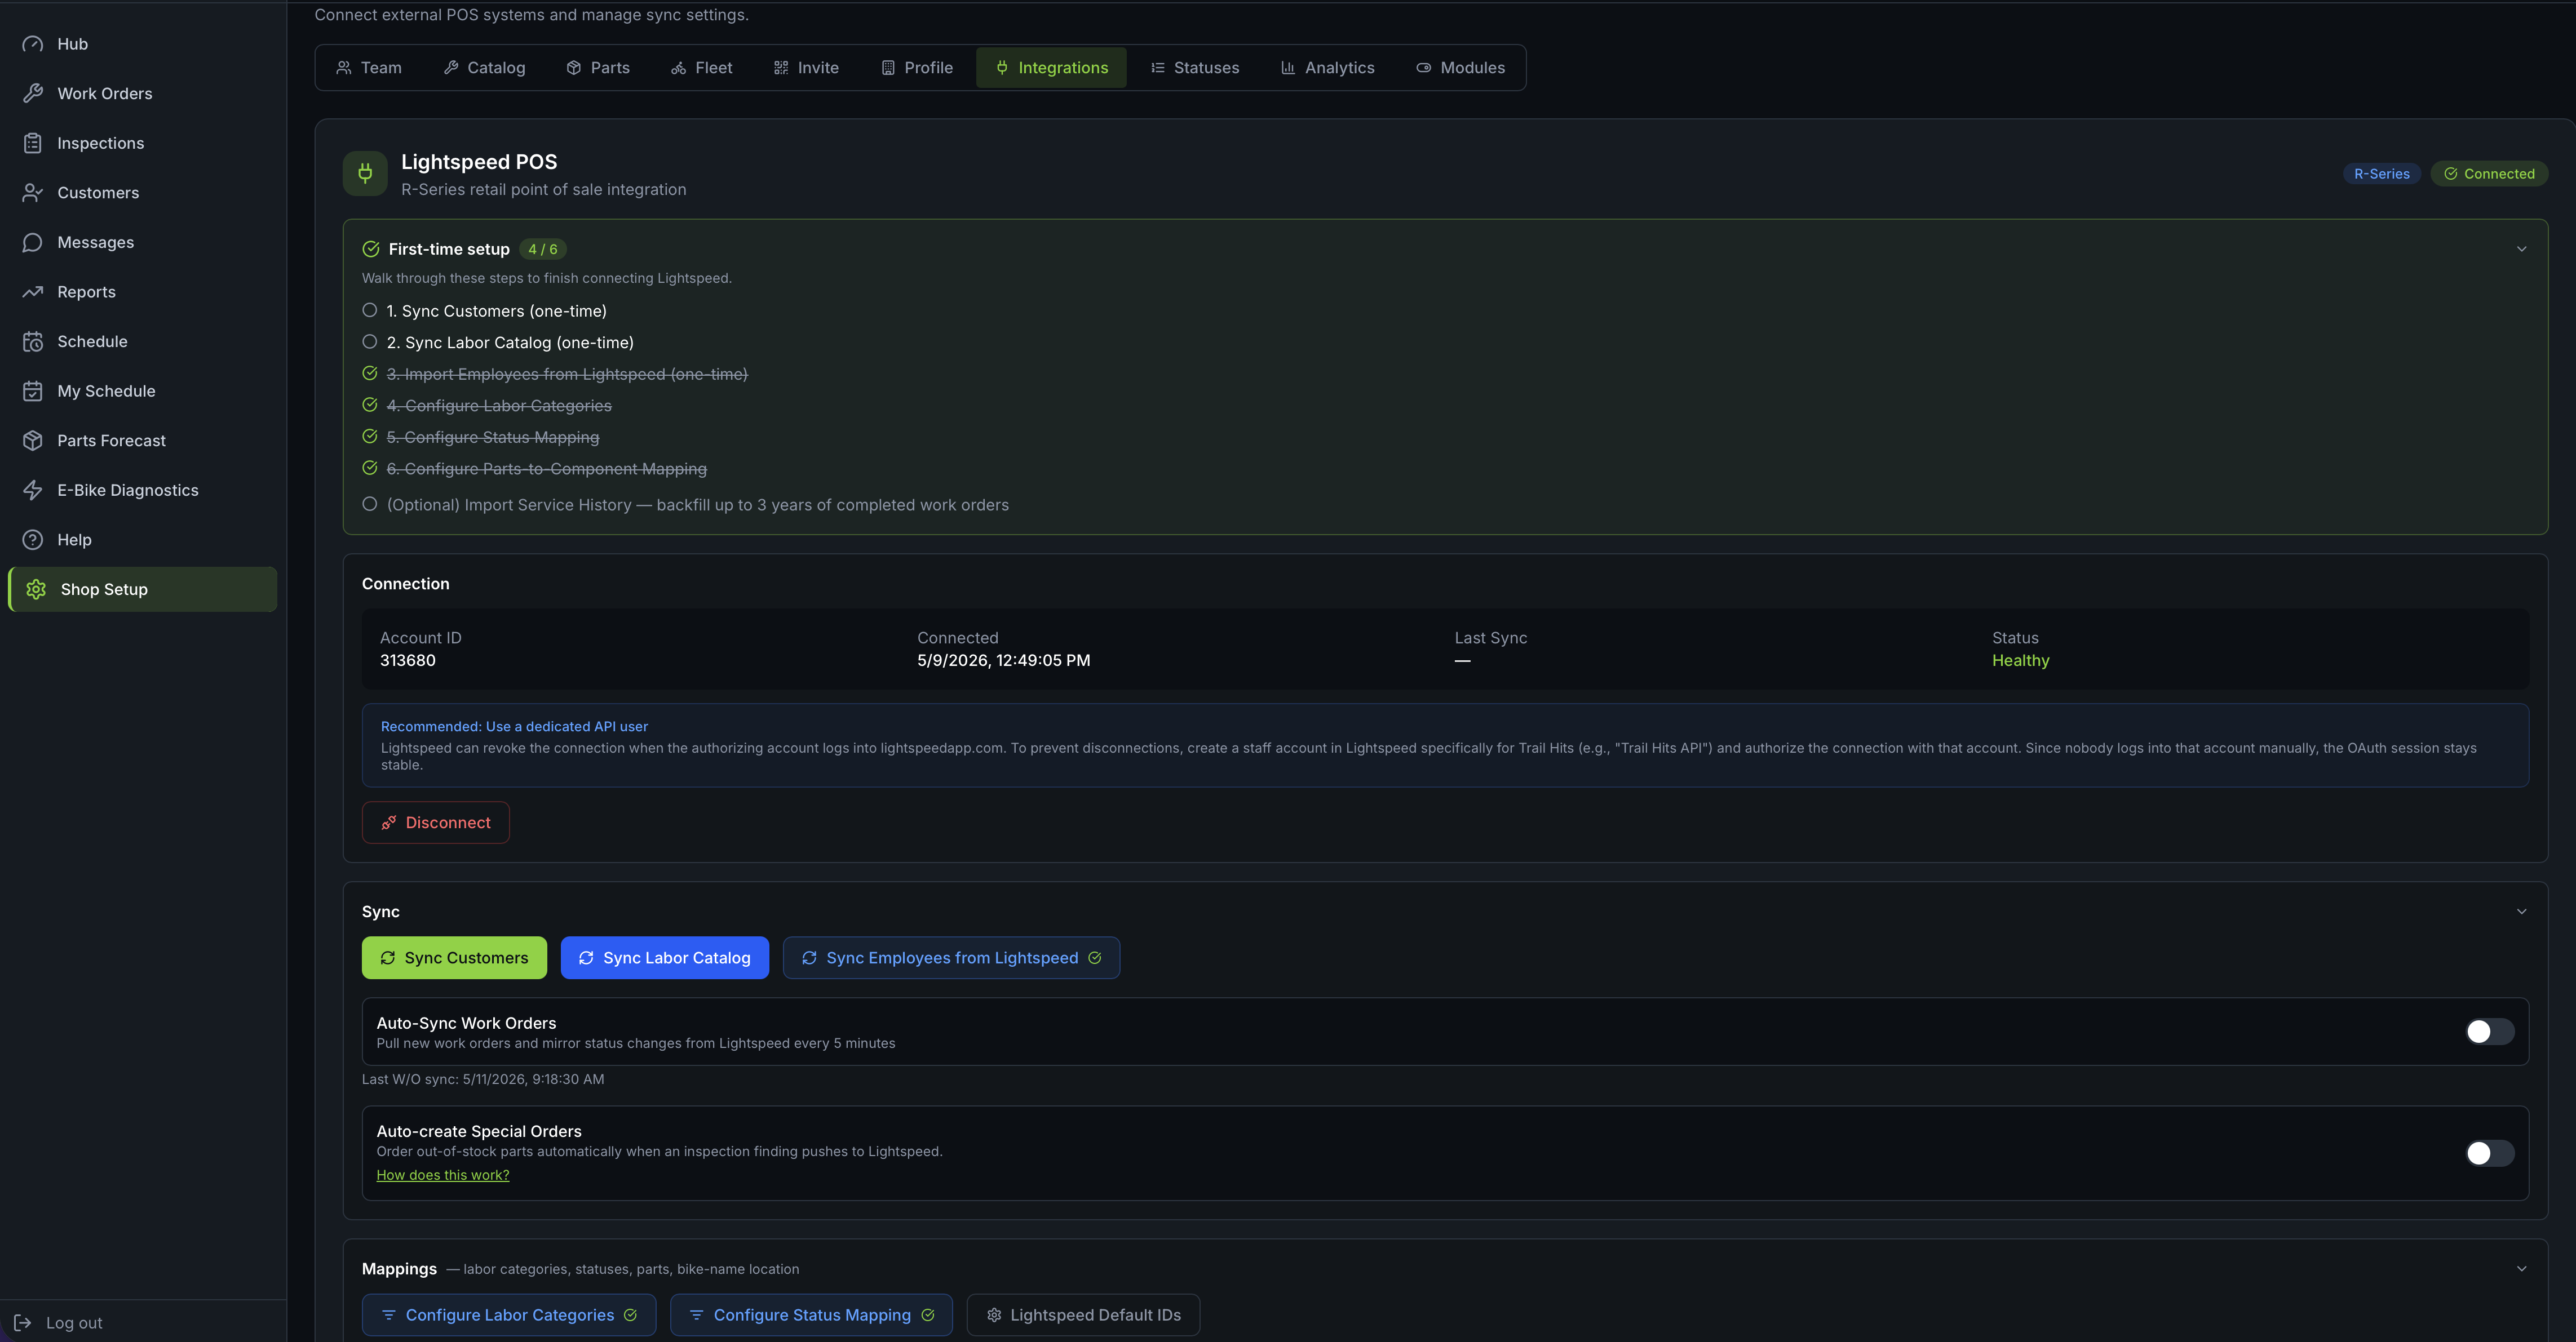The width and height of the screenshot is (2576, 1342).
Task: Click the Account ID value 313680
Action: (x=408, y=660)
